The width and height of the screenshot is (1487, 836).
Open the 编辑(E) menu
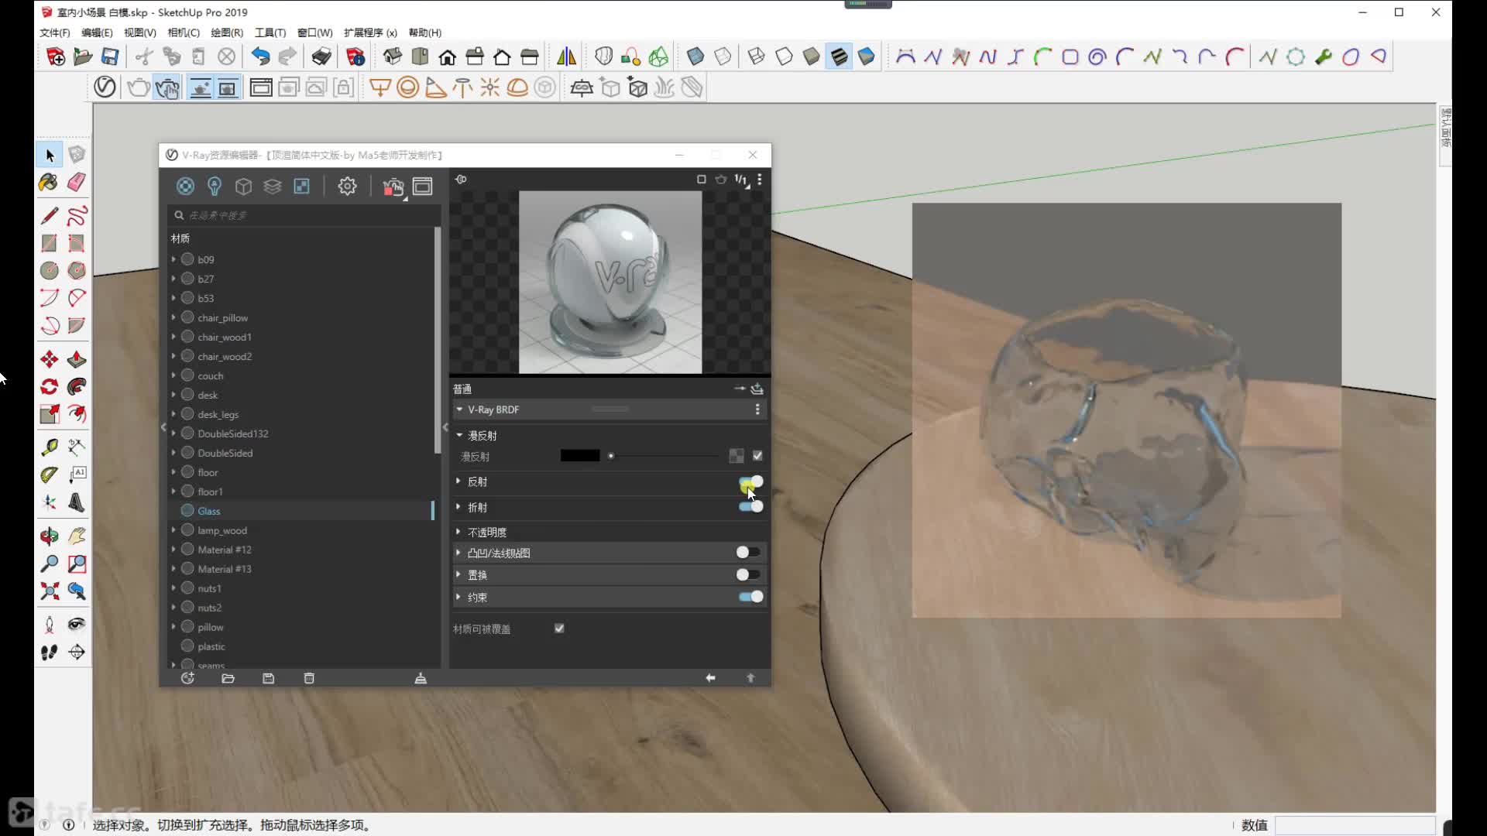tap(97, 33)
